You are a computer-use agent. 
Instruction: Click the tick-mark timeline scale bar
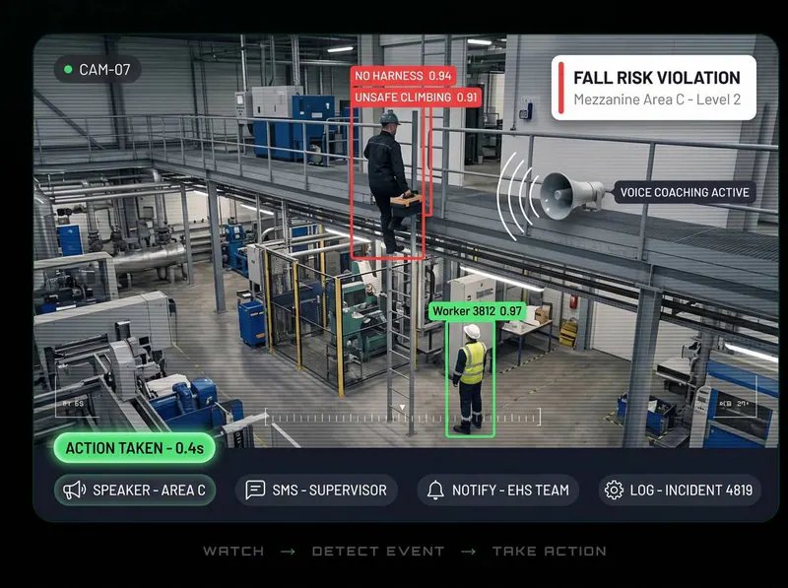pos(403,418)
